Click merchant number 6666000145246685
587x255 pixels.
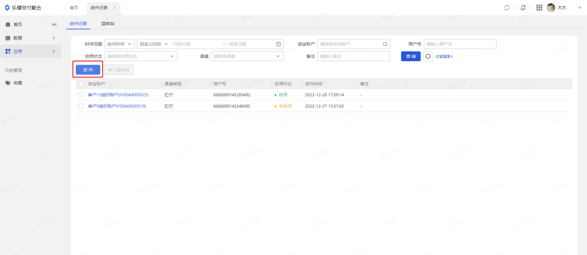[x=232, y=106]
